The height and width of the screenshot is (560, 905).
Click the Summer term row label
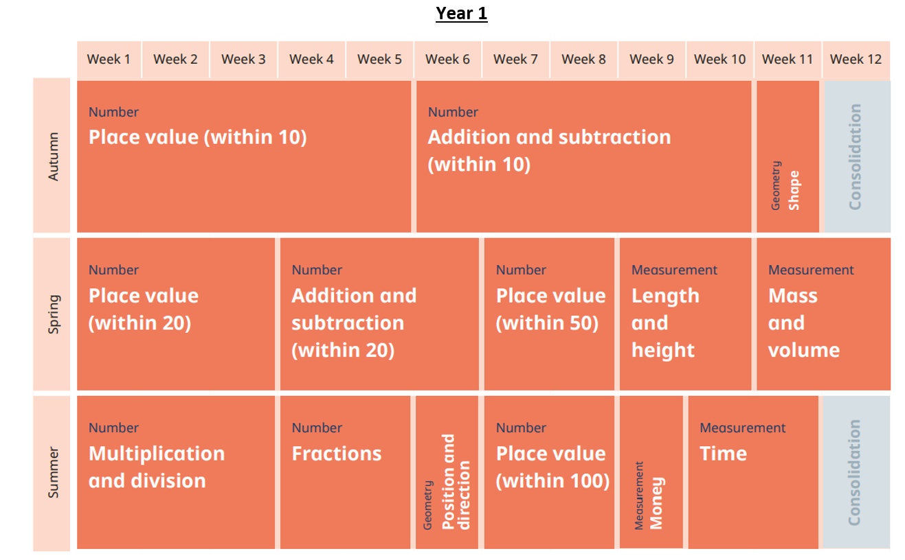52,473
